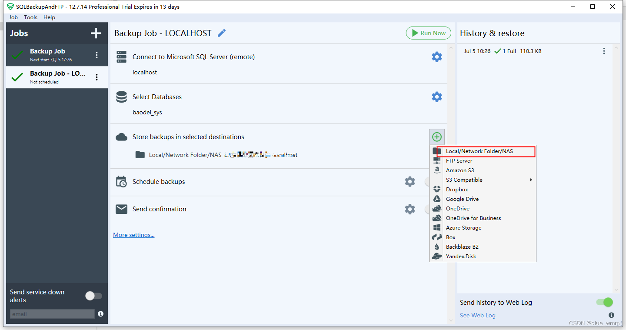Click scroll up arrow in job settings panel
Screen dimensions: 626x330
[451, 48]
